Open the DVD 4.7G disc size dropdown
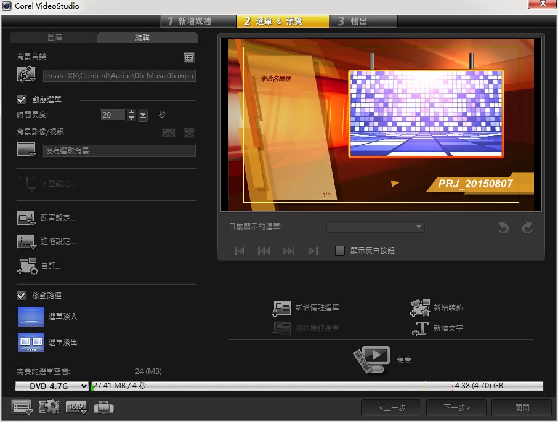 coord(52,386)
